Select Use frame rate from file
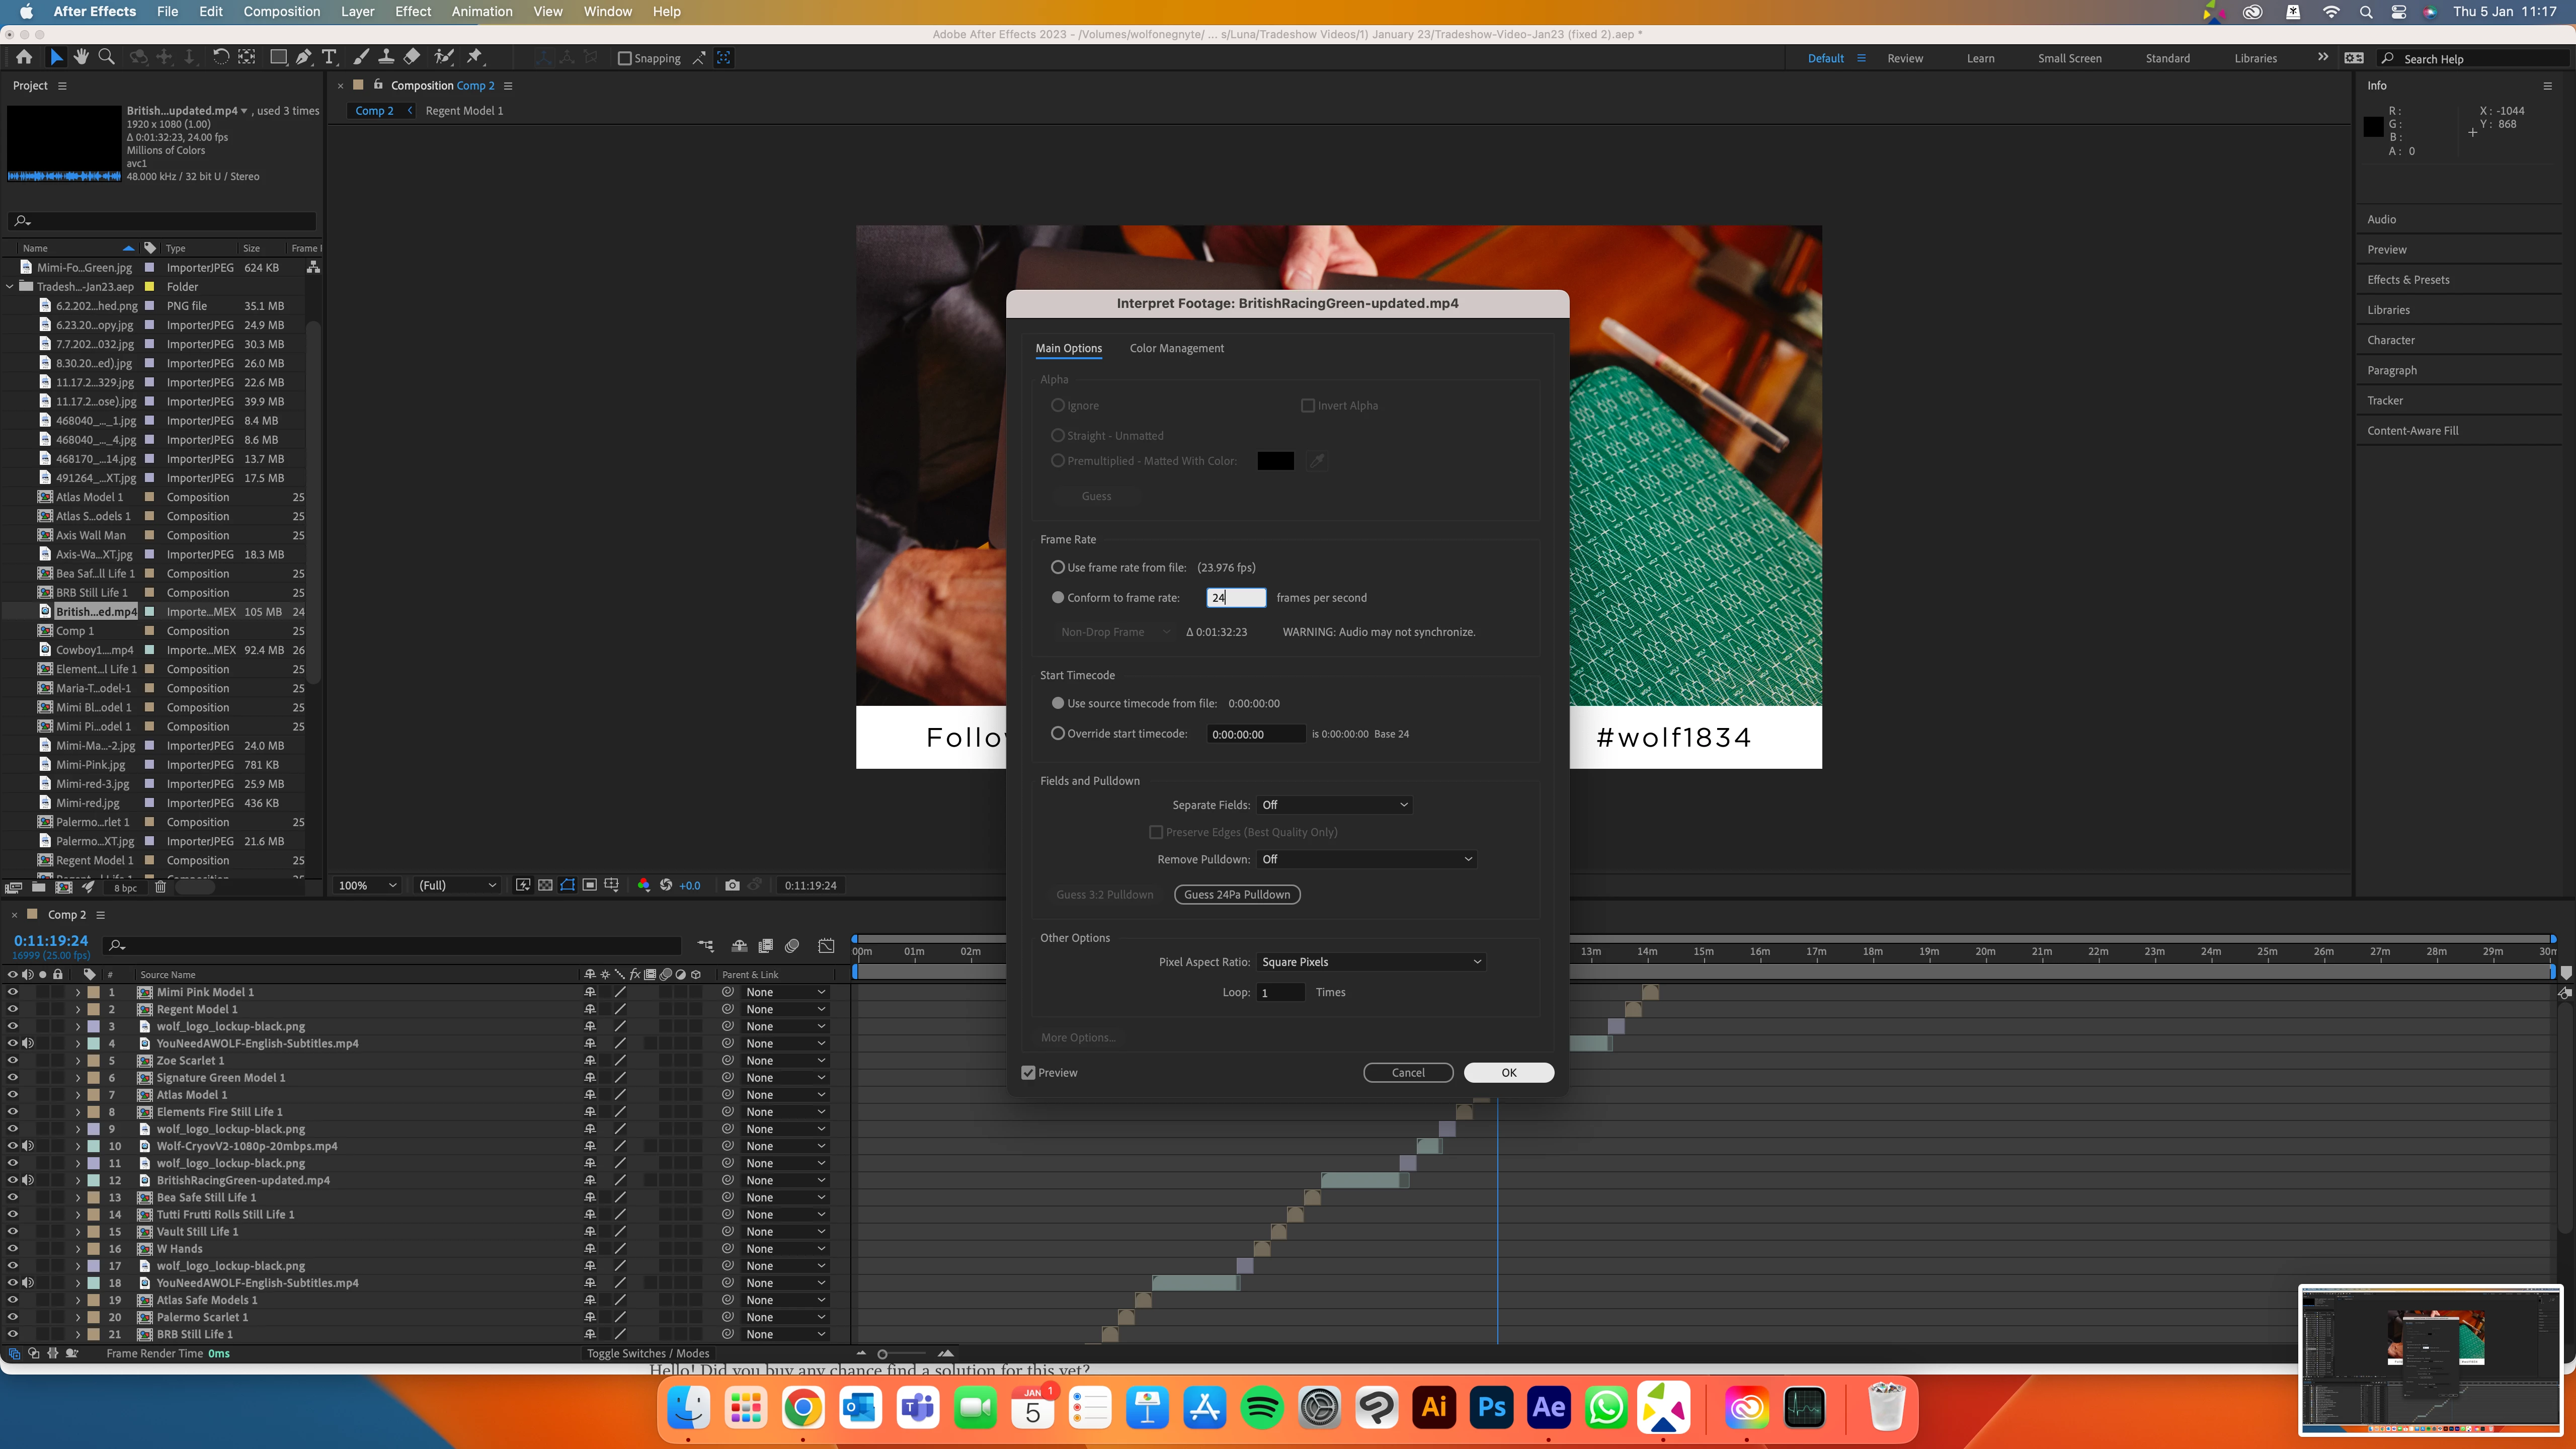Viewport: 2576px width, 1449px height. 1058,567
